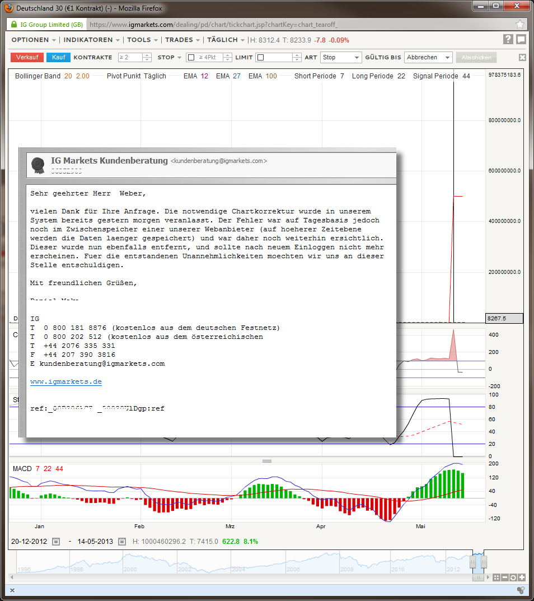Screen dimensions: 534x601
Task: Increase the Kontrakte amount with the spinner up arrow
Action: pyautogui.click(x=147, y=55)
